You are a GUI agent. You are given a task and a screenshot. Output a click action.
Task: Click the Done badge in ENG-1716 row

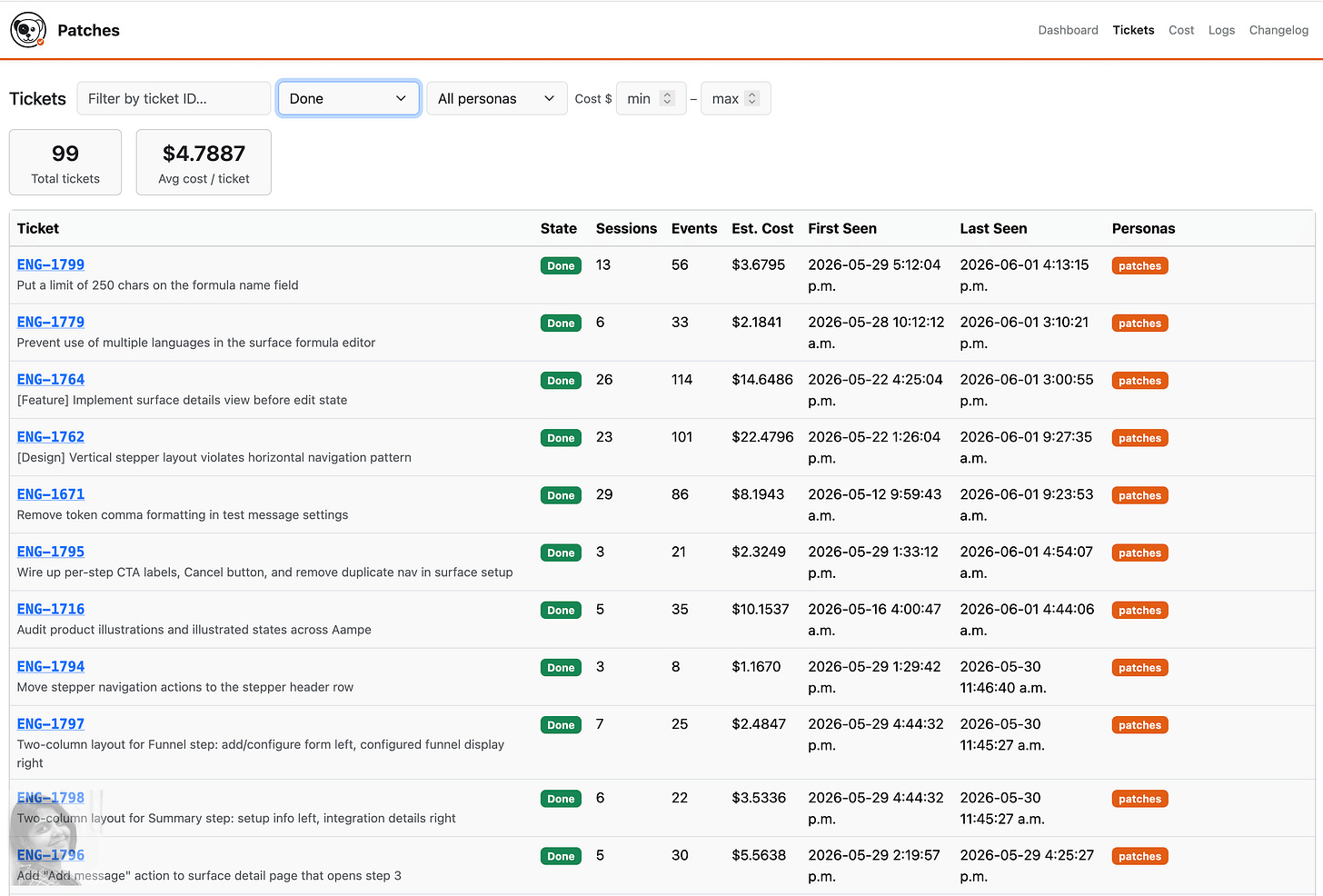pos(561,610)
